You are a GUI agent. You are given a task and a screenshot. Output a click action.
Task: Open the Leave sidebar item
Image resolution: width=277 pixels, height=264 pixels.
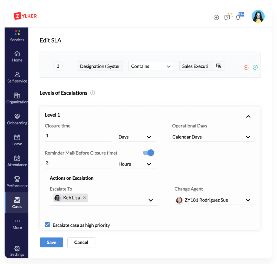click(17, 140)
